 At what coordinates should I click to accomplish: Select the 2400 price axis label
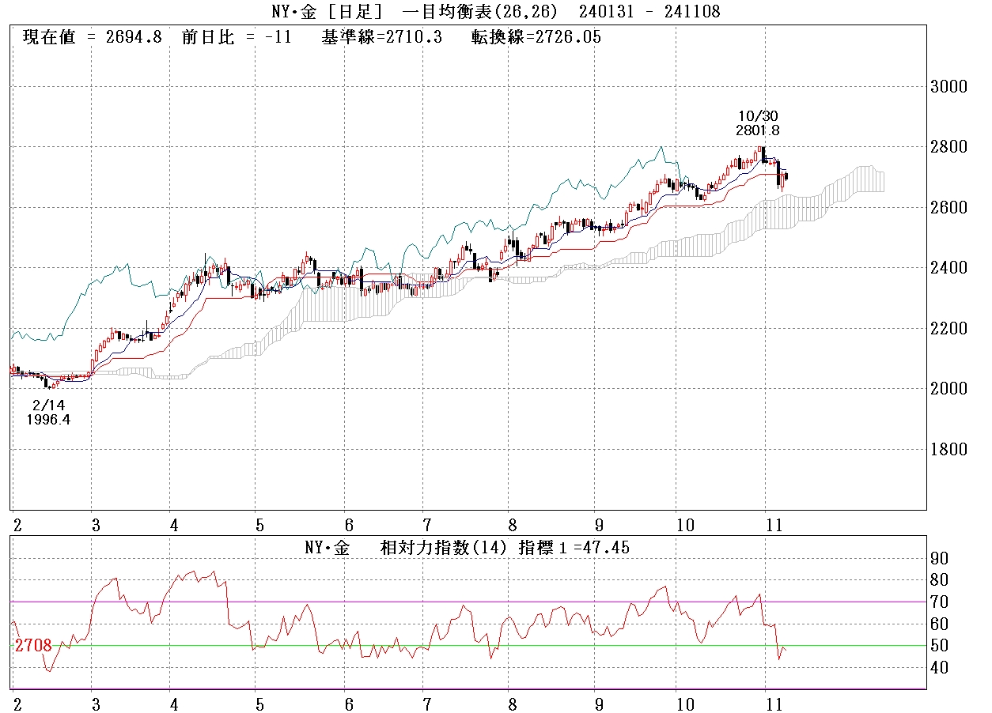950,268
